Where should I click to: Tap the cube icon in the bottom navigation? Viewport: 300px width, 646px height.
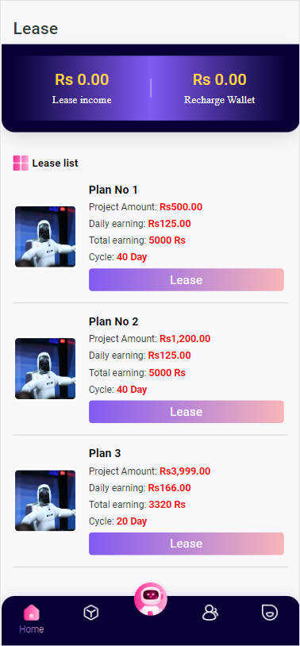(90, 613)
